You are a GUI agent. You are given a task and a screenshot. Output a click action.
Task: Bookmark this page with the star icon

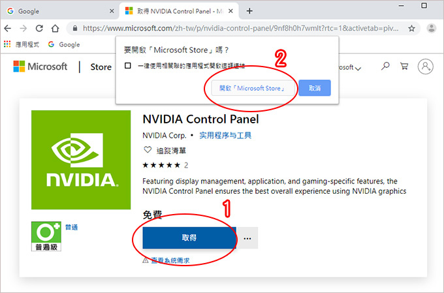[x=411, y=28]
